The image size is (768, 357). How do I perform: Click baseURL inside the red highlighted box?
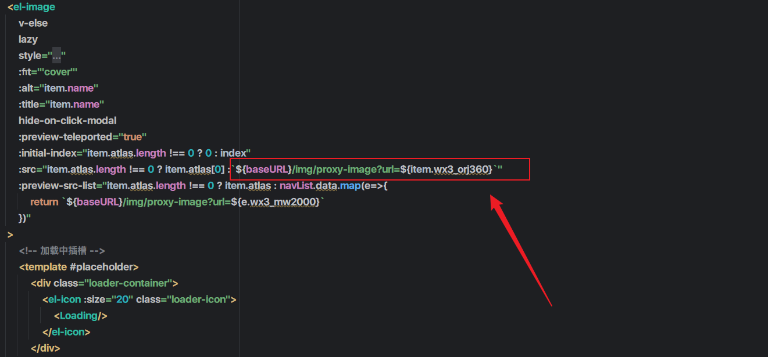pyautogui.click(x=266, y=170)
